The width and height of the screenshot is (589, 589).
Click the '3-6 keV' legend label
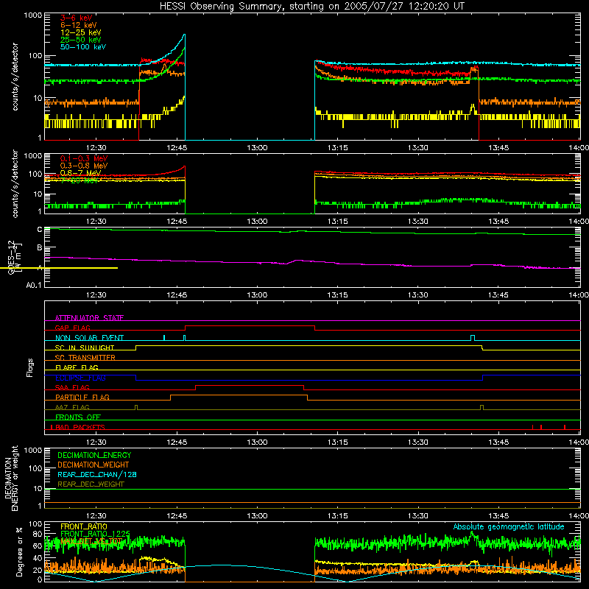pos(76,18)
